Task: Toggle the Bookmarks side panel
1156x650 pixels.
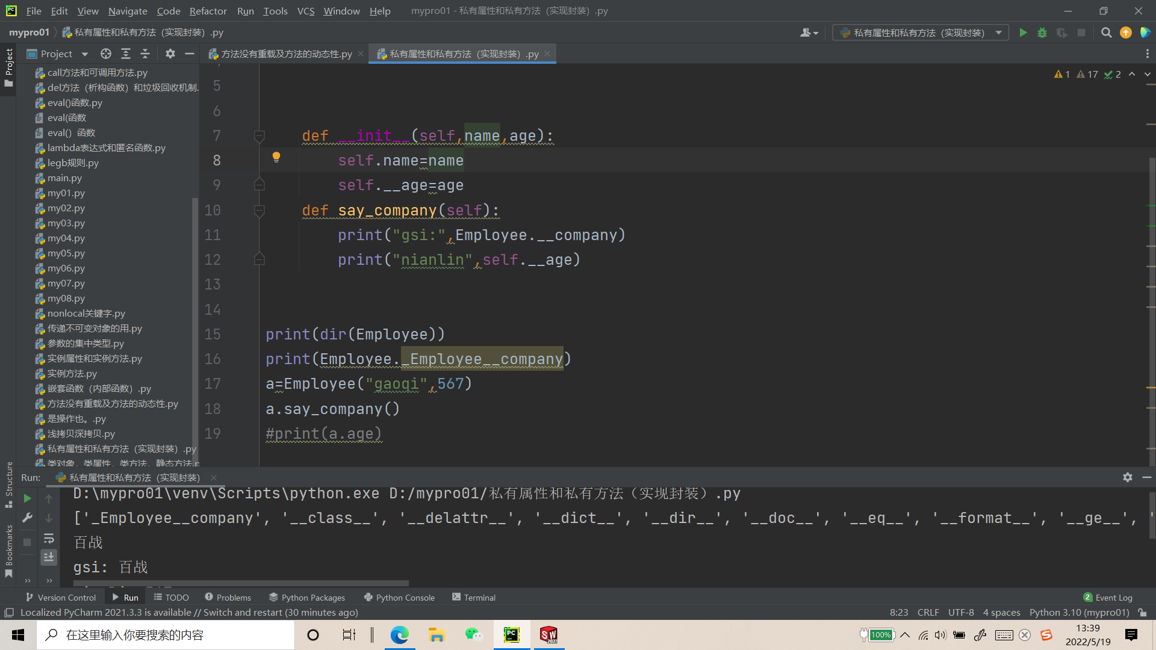Action: coord(8,550)
